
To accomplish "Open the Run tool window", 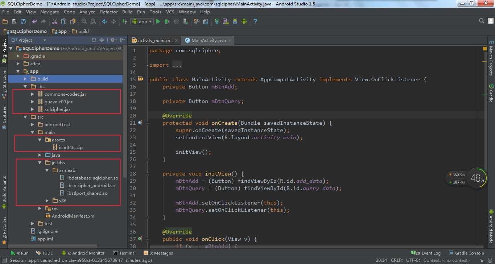I will (x=20, y=253).
